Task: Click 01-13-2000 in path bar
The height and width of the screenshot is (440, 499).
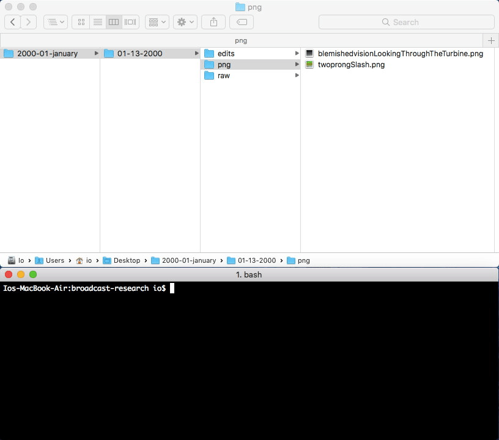Action: click(251, 260)
